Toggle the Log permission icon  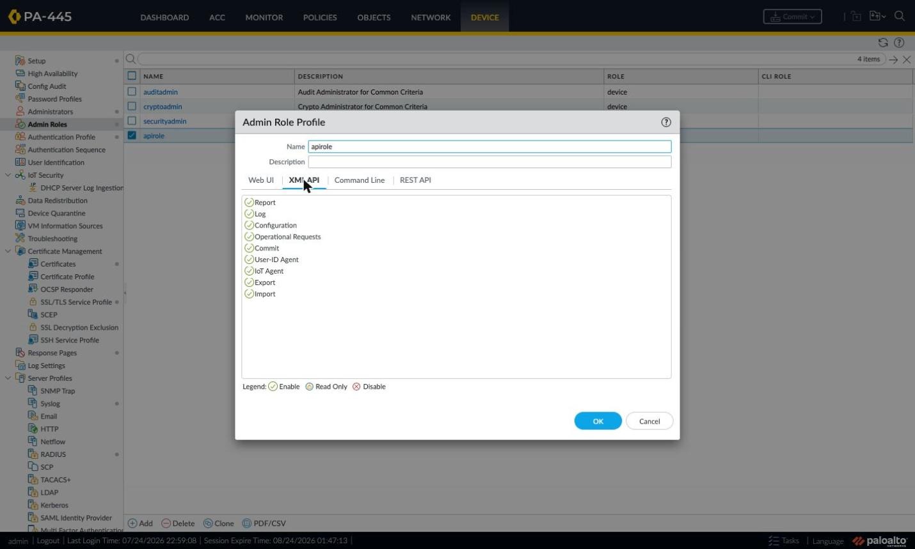coord(250,214)
